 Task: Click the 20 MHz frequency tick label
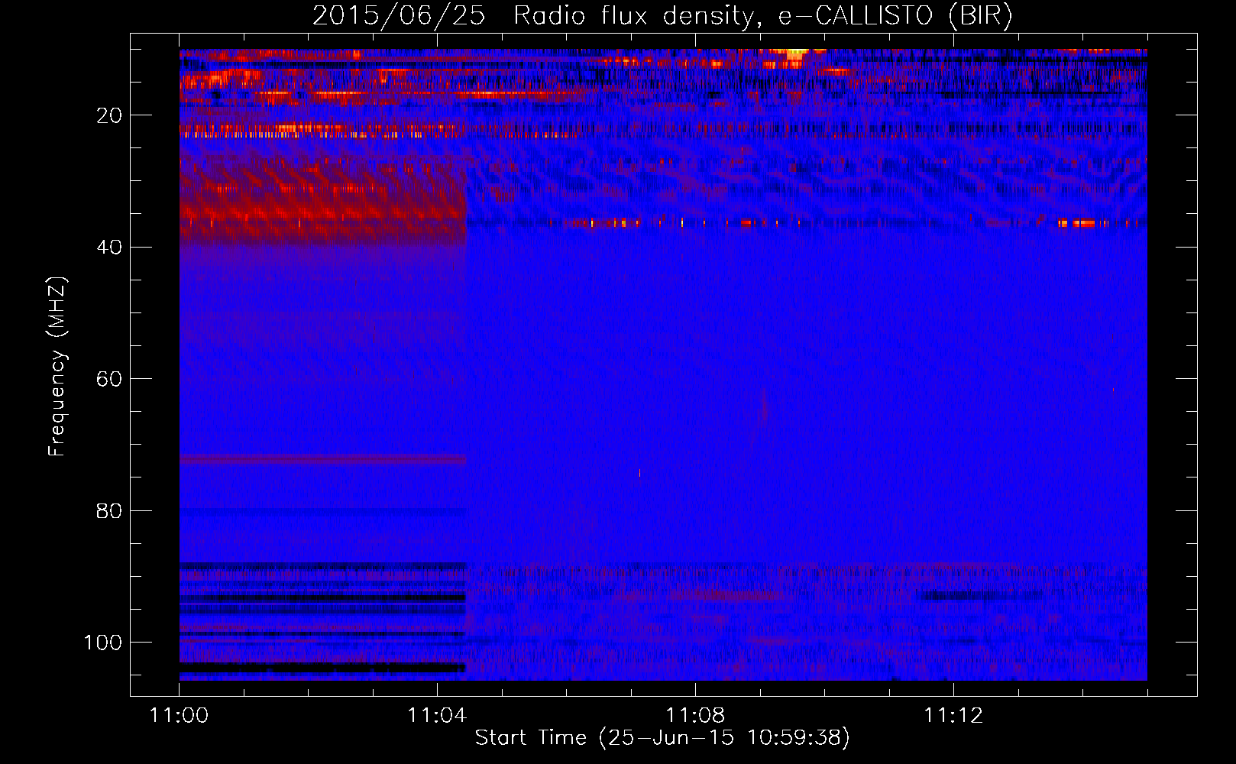(x=110, y=115)
